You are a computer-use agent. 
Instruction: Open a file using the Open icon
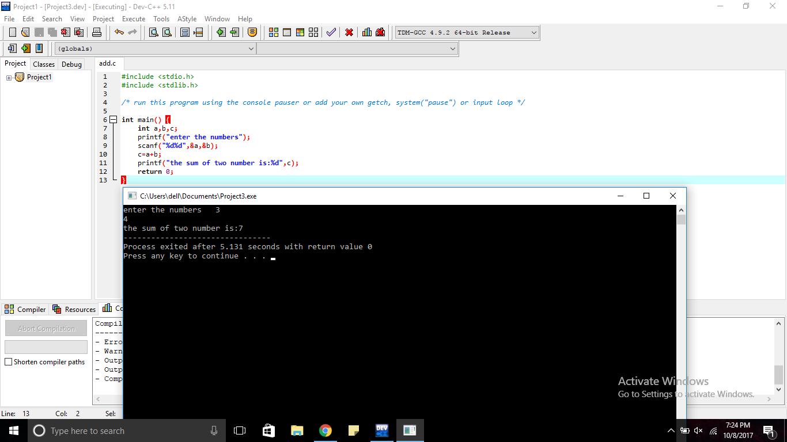pos(25,32)
